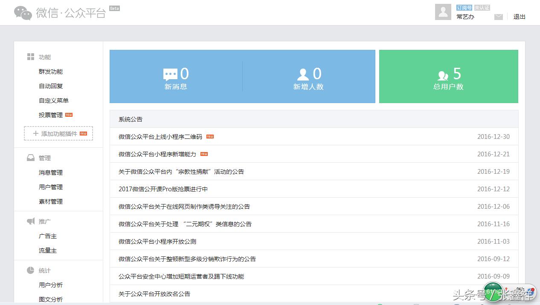Expand the 统计 section in the sidebar
The image size is (540, 305).
point(44,270)
